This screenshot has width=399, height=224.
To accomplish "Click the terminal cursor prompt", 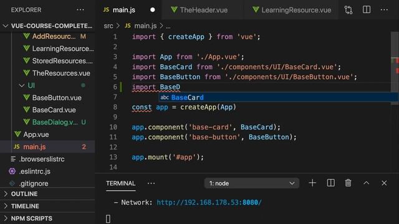I will point(108,218).
